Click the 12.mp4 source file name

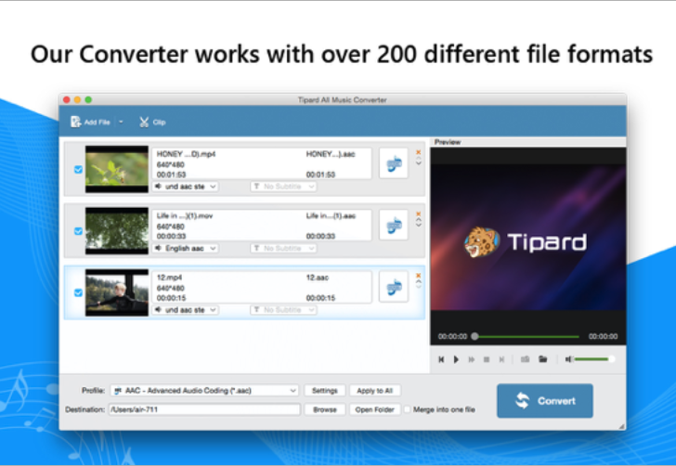pyautogui.click(x=169, y=278)
